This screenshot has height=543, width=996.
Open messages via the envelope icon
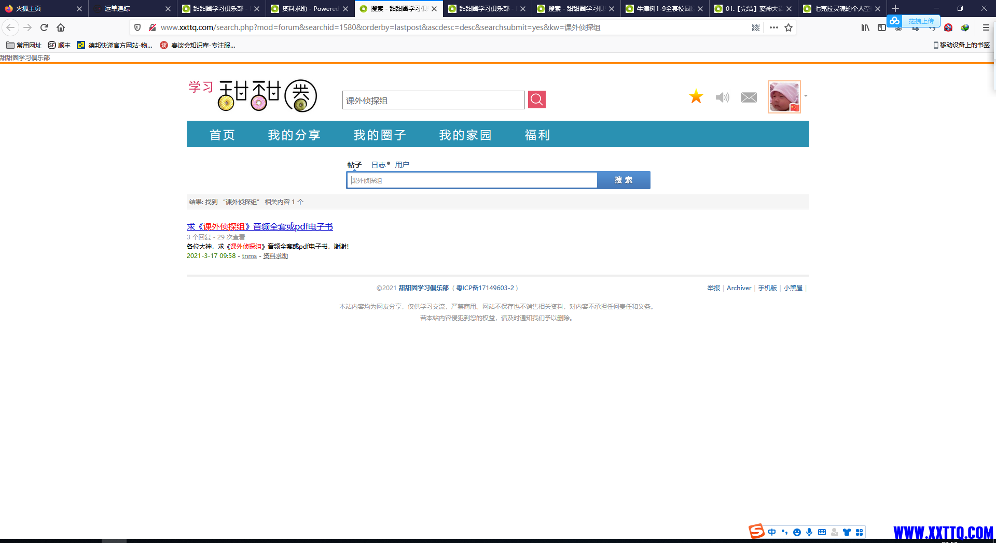pyautogui.click(x=749, y=97)
